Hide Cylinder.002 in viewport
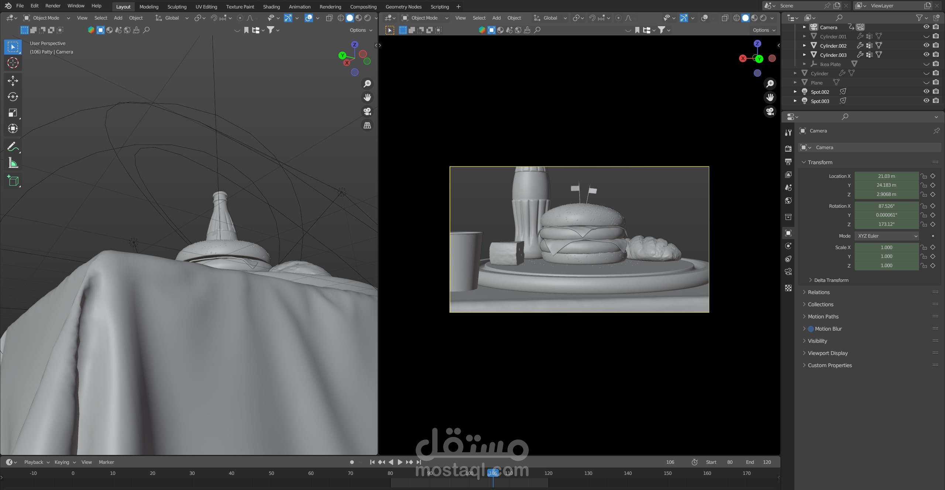This screenshot has height=490, width=945. (926, 45)
